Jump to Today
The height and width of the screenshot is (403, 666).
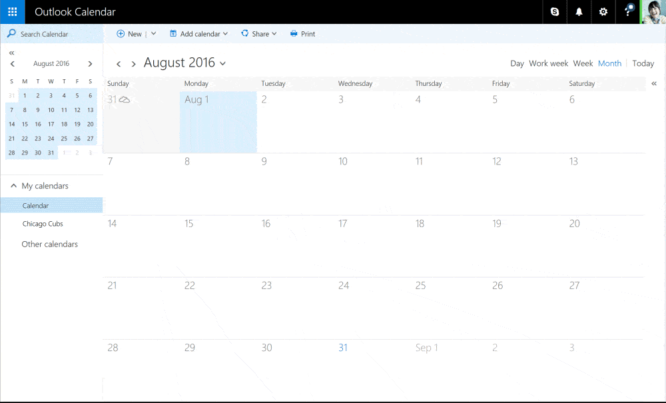pyautogui.click(x=643, y=63)
